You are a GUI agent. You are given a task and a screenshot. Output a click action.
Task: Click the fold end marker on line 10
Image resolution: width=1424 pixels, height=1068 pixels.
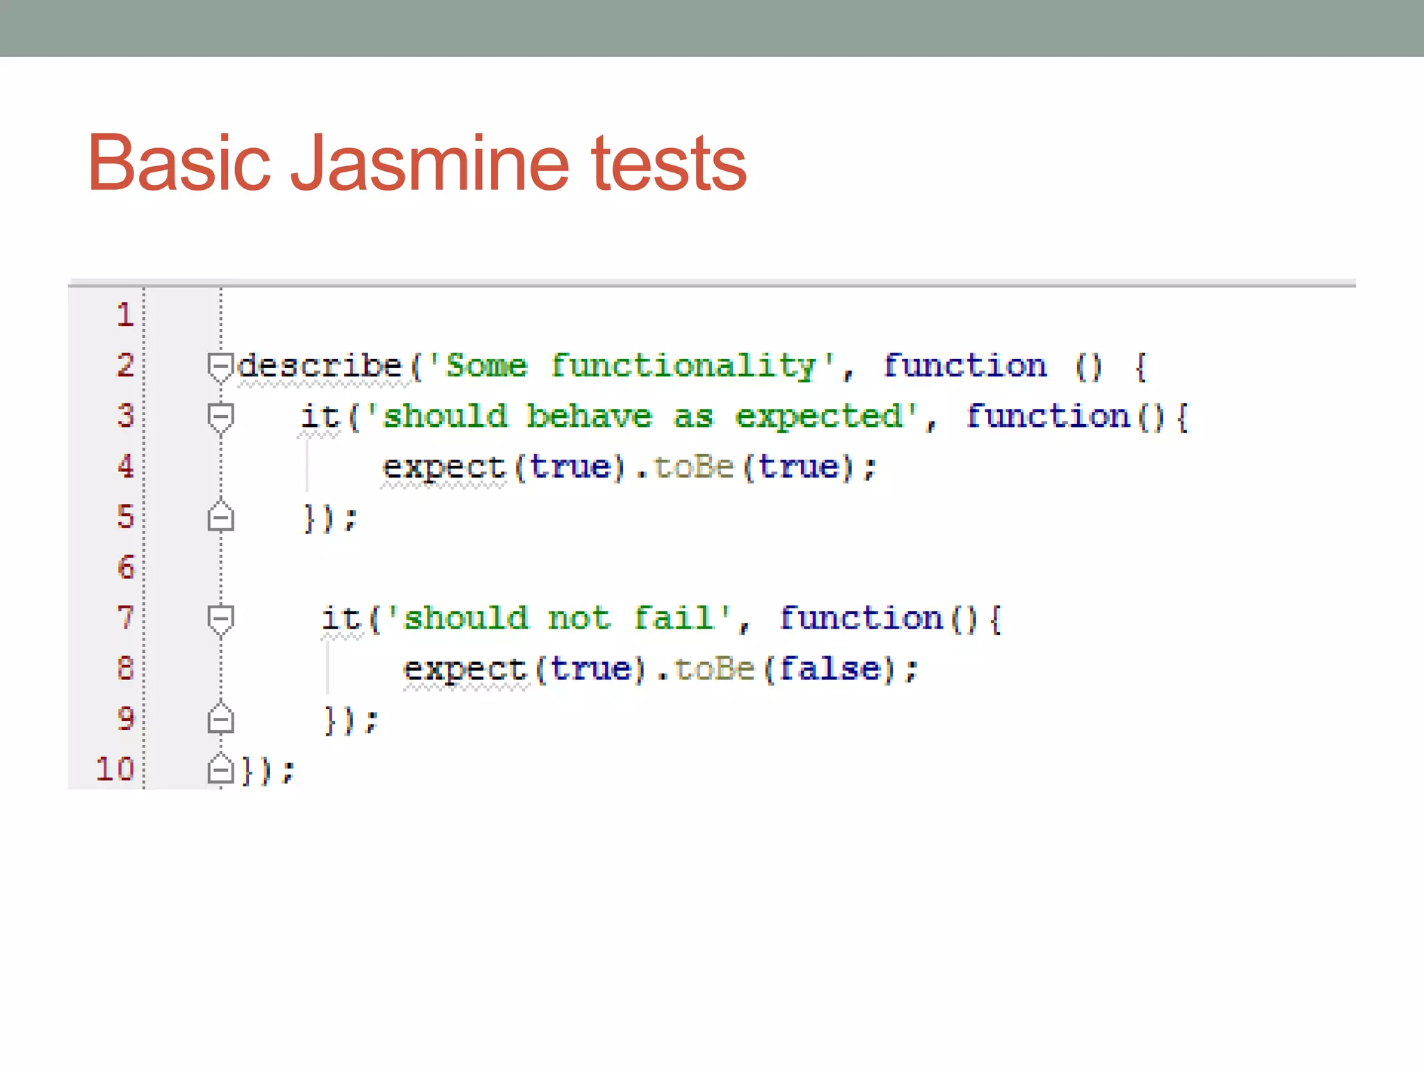(x=220, y=770)
